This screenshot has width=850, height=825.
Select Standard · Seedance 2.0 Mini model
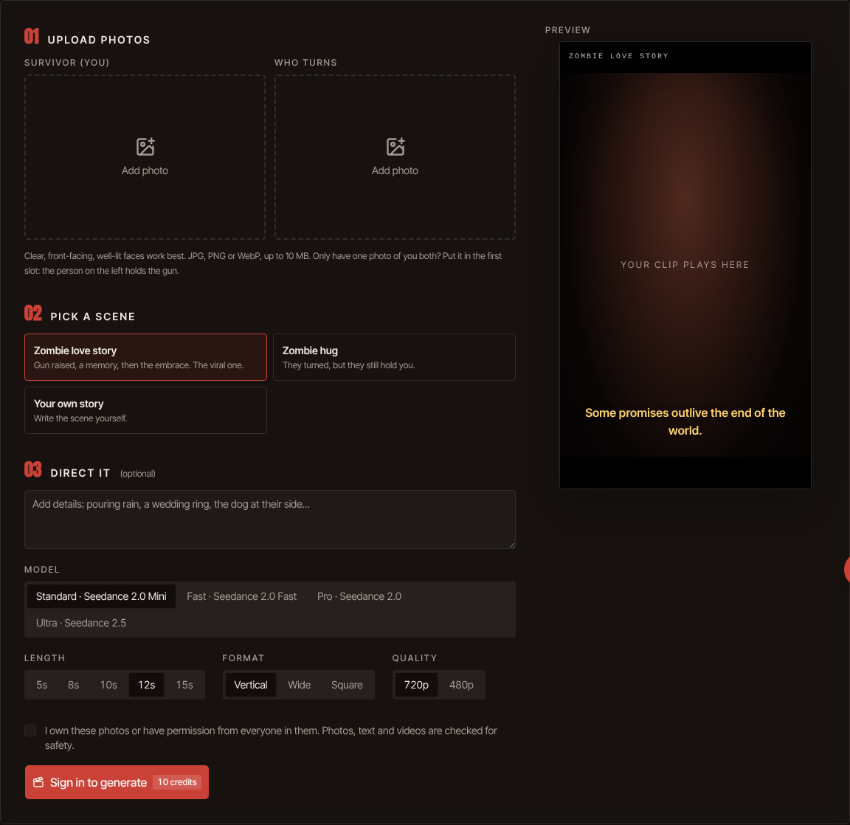(x=101, y=596)
